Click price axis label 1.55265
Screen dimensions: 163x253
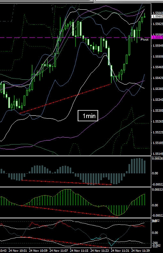coord(158,121)
